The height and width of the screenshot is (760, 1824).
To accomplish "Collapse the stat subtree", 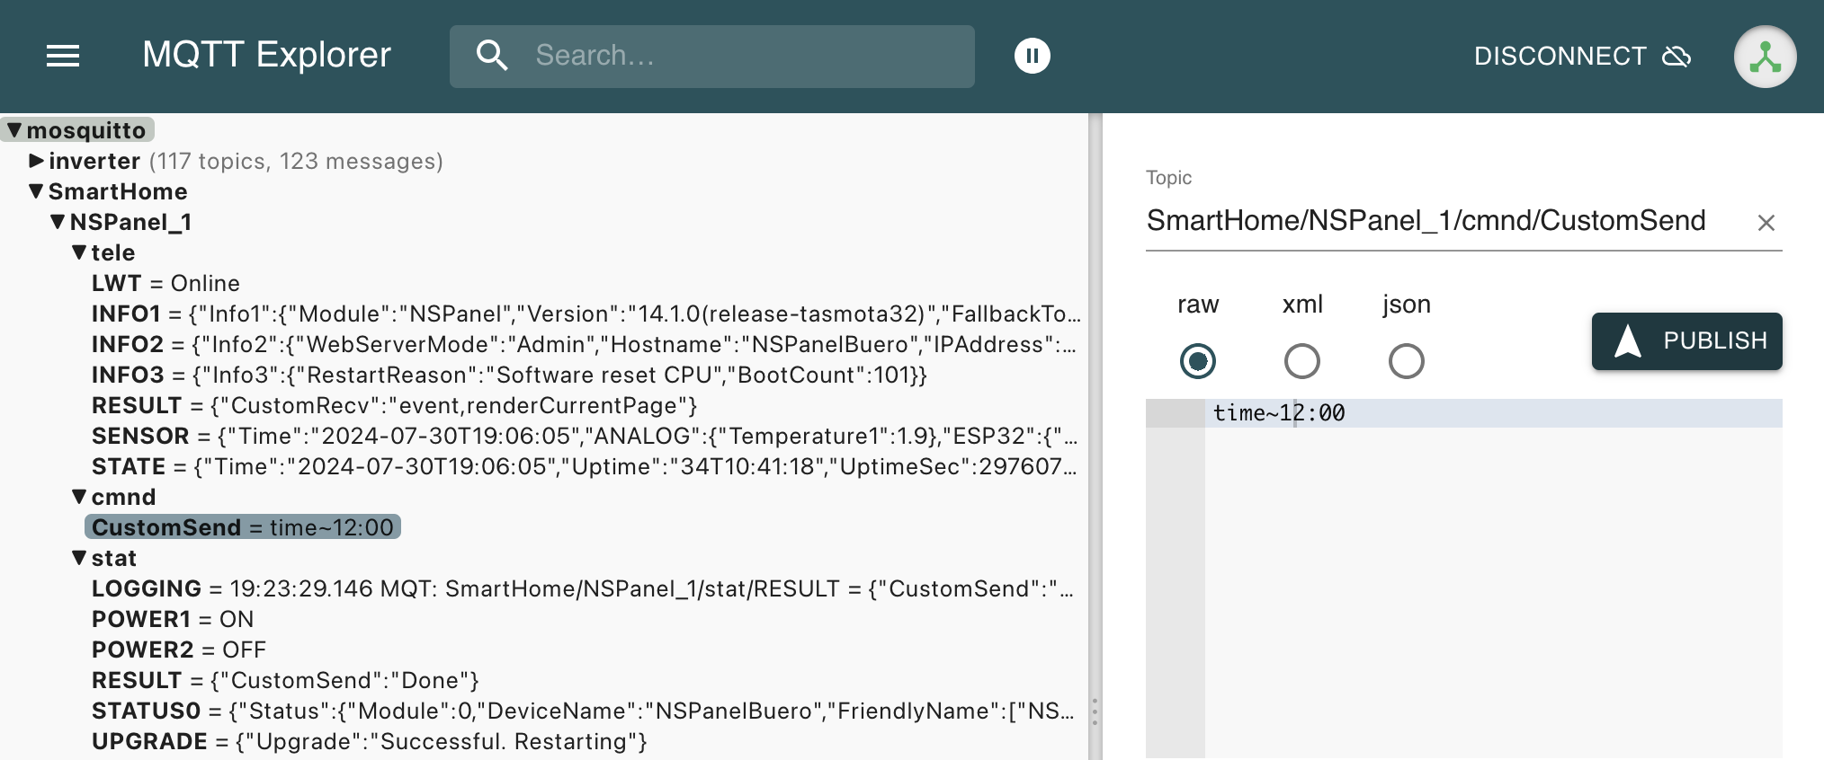I will [x=80, y=558].
